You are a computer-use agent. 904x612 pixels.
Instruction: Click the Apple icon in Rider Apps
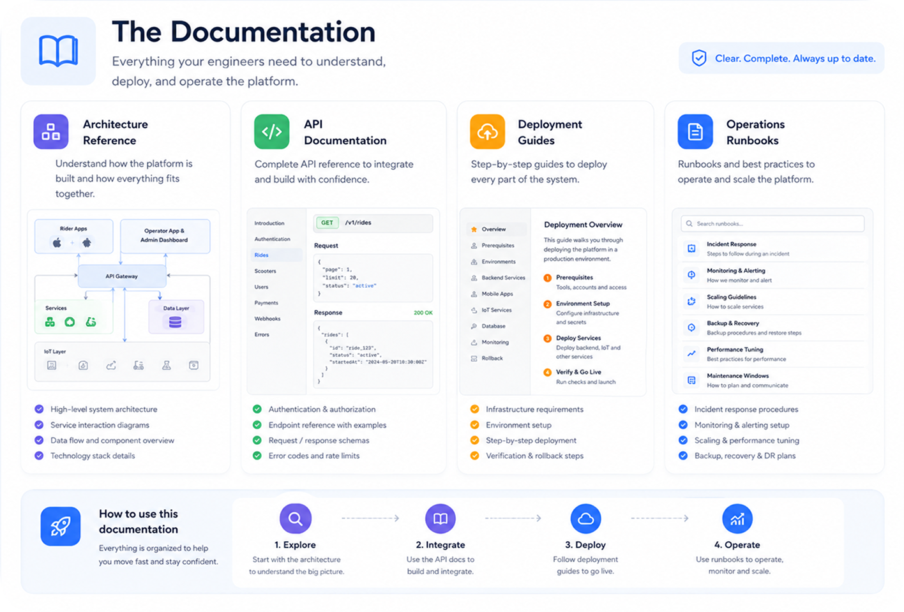tap(57, 243)
